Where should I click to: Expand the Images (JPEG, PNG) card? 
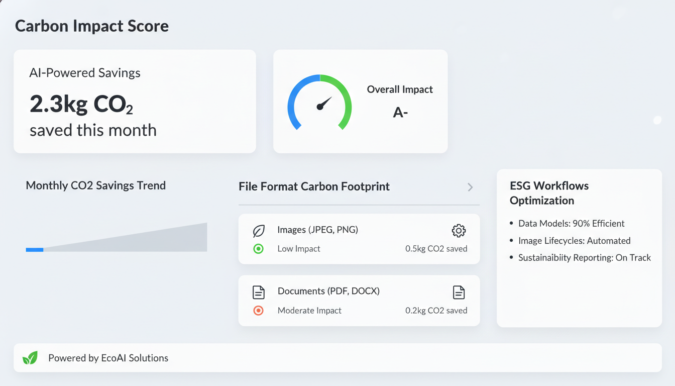click(x=359, y=239)
